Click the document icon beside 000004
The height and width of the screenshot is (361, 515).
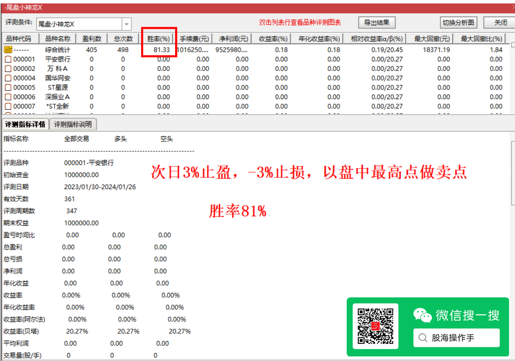[8, 78]
